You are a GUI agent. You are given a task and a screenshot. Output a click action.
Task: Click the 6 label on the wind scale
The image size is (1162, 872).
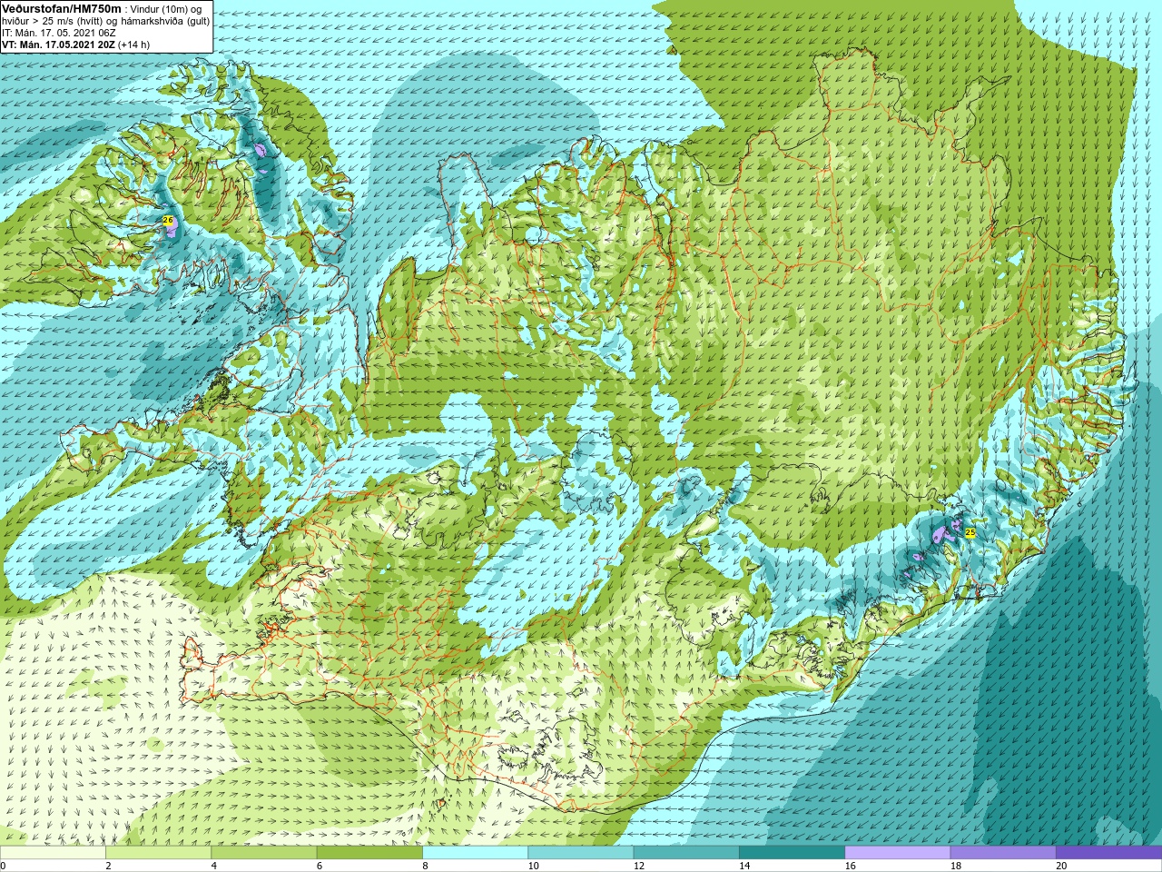320,866
